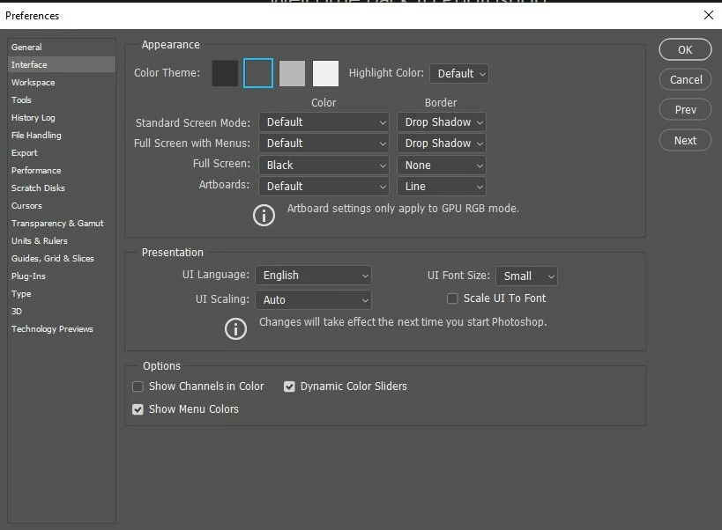Open Transparency & Gamut preferences

[x=61, y=224]
